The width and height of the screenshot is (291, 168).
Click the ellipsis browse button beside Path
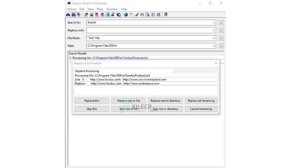[x=221, y=46]
